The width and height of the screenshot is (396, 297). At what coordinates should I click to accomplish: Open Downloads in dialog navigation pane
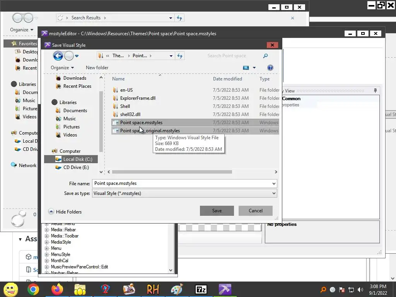point(75,78)
